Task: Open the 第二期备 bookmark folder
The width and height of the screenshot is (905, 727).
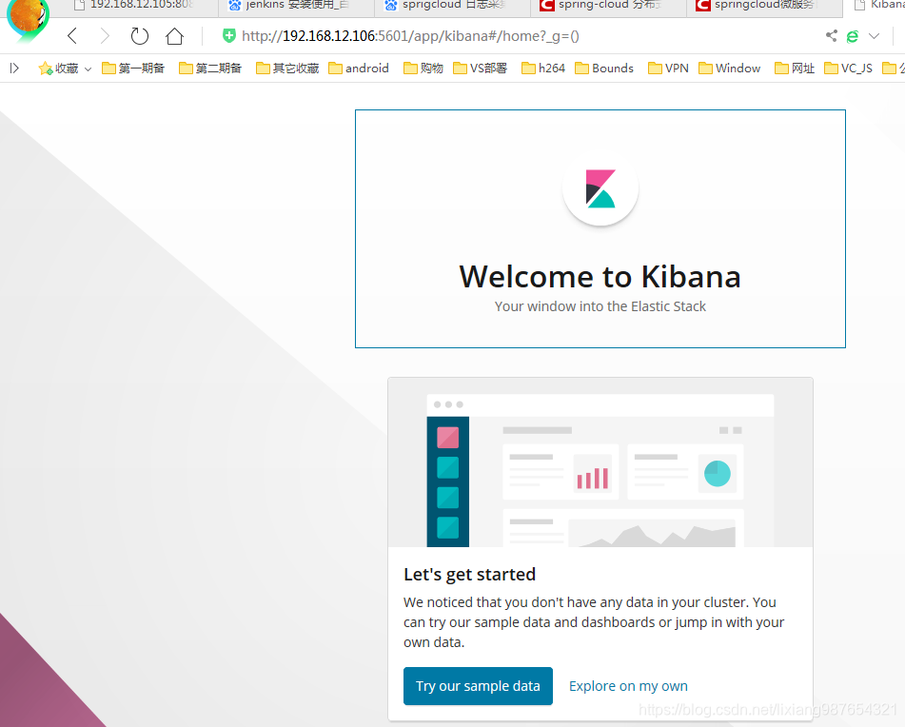Action: (210, 69)
